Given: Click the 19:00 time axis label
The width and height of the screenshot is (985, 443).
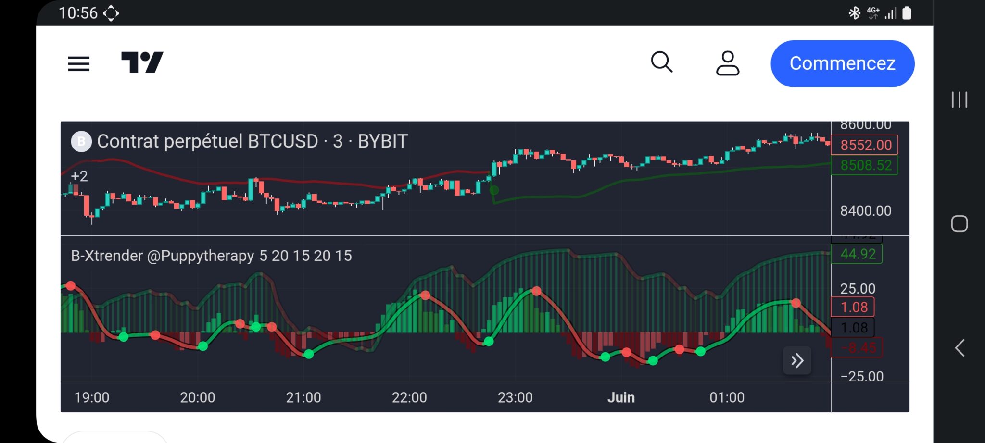Looking at the screenshot, I should pos(92,397).
